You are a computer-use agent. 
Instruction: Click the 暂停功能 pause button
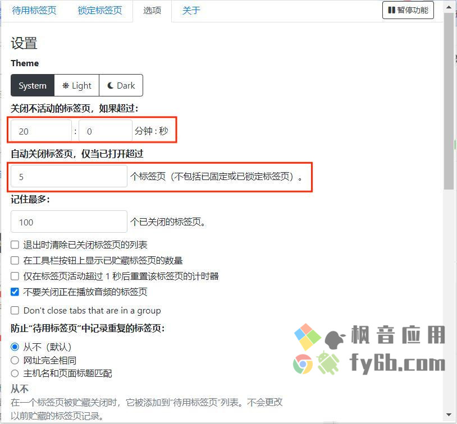(x=408, y=10)
